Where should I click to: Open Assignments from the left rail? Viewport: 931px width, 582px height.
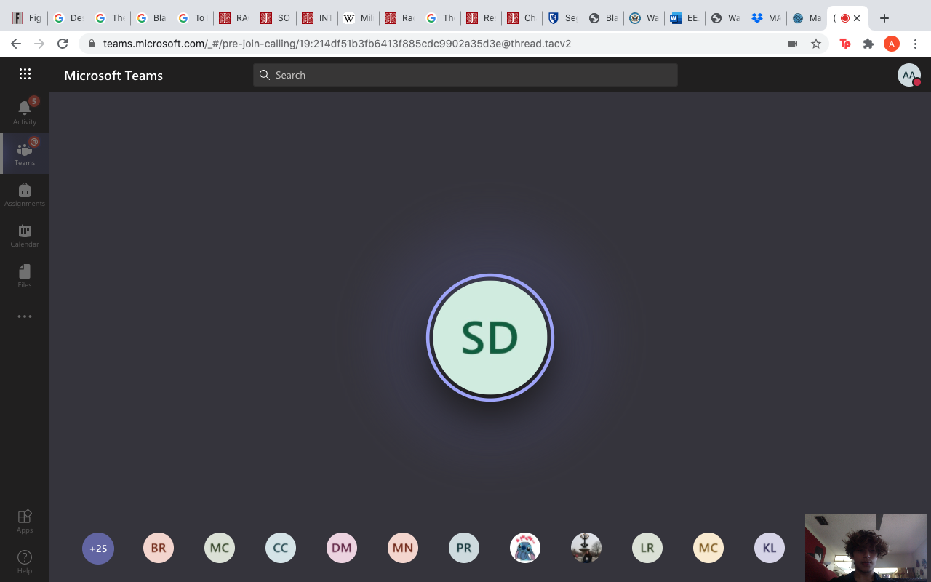tap(25, 194)
